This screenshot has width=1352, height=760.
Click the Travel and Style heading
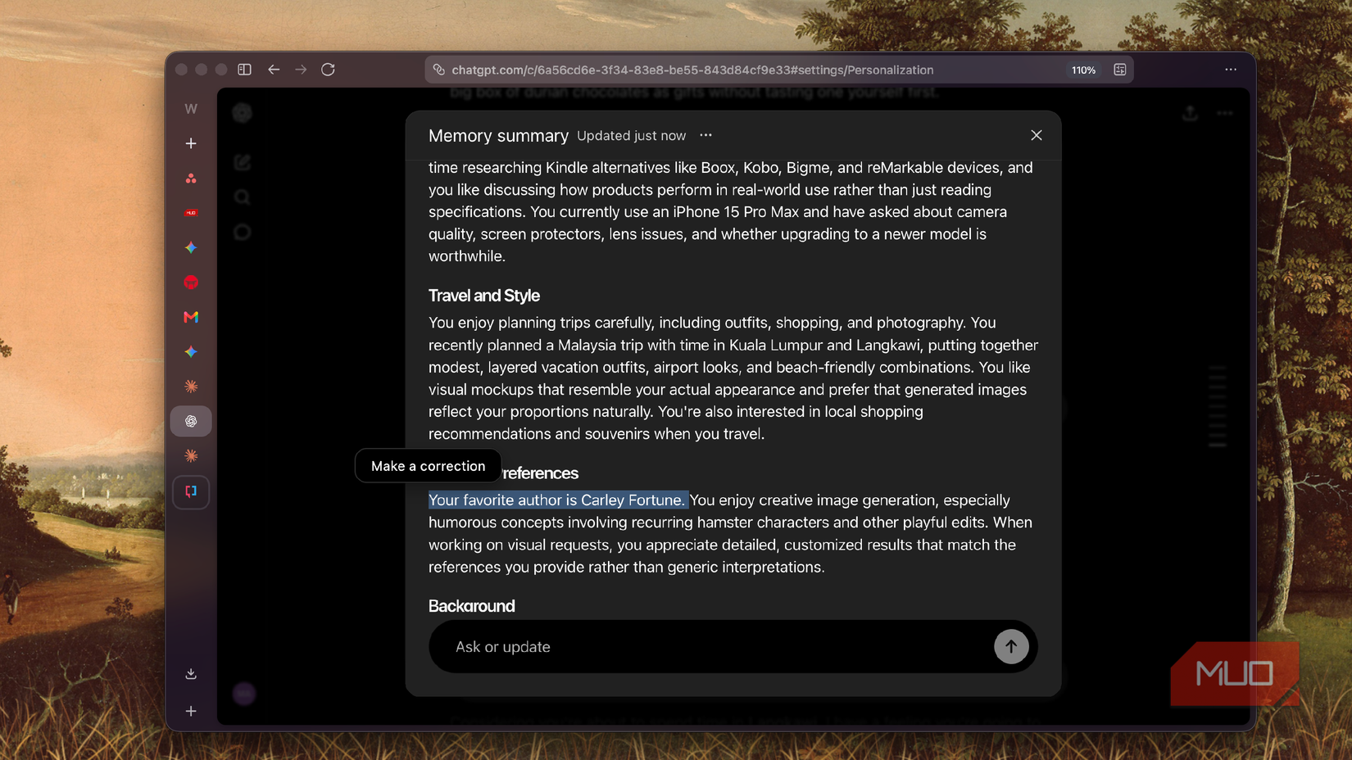(483, 296)
